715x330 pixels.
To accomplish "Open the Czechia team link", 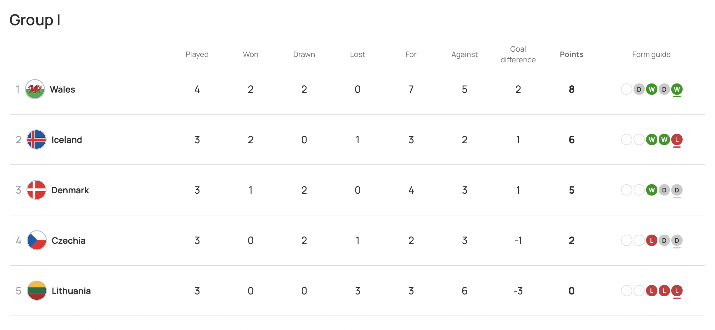I will click(68, 241).
